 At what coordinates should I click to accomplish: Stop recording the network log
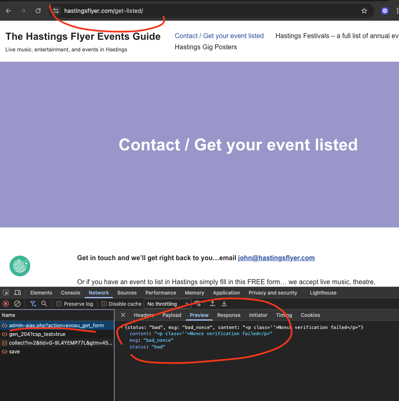tap(6, 304)
